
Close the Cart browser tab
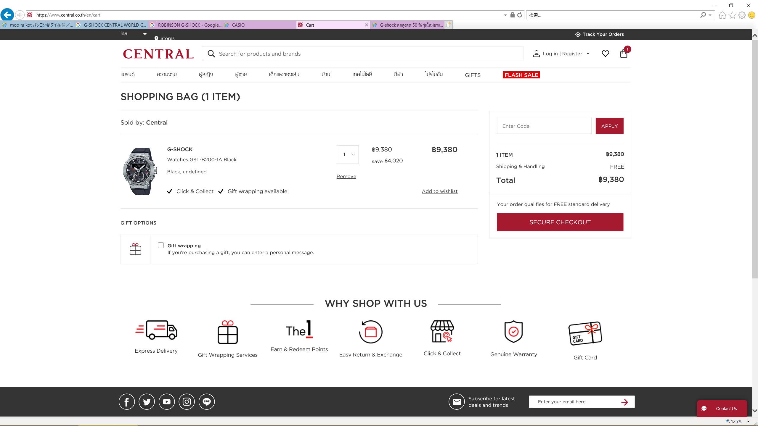(x=366, y=25)
